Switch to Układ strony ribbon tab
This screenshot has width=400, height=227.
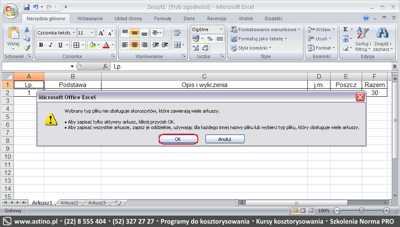pyautogui.click(x=128, y=18)
